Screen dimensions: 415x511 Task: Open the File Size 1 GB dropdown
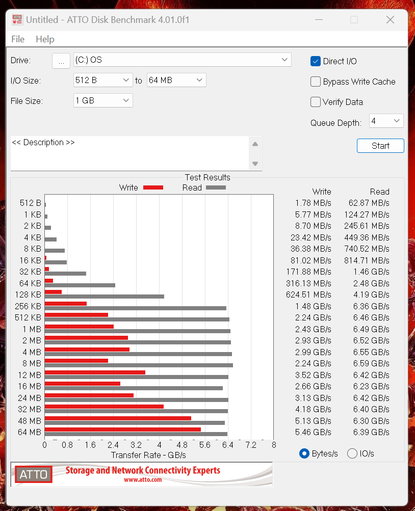click(x=103, y=100)
